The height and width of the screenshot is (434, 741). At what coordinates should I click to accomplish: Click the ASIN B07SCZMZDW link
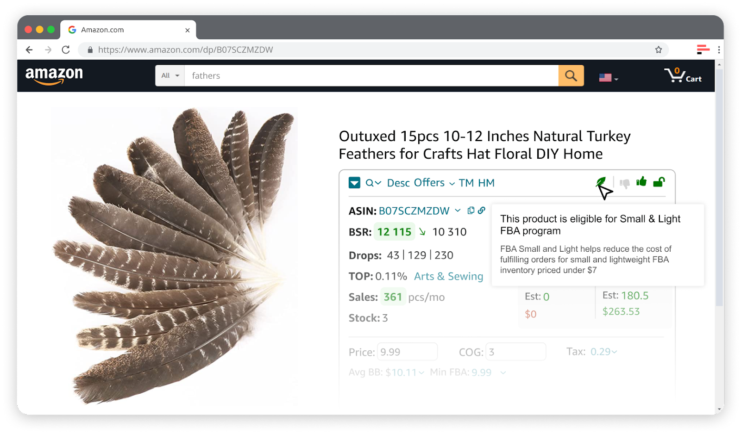pyautogui.click(x=414, y=211)
